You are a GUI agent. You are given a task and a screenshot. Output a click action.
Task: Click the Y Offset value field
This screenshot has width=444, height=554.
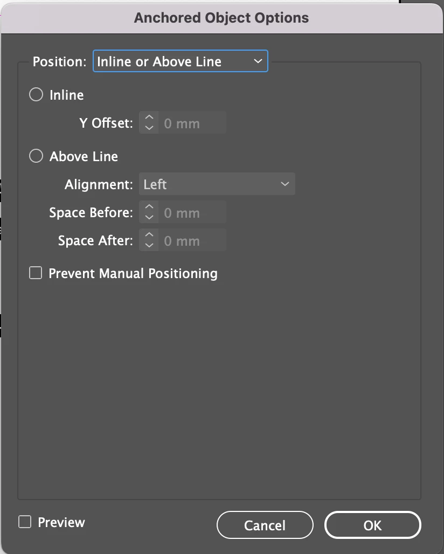click(192, 123)
